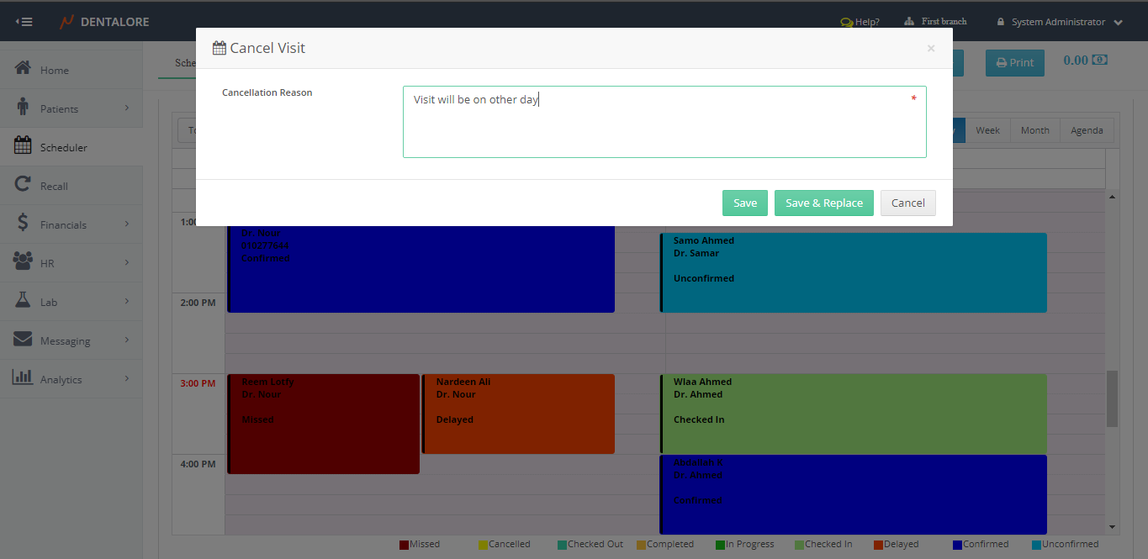
Task: Click the Recall refresh icon
Action: [x=23, y=185]
